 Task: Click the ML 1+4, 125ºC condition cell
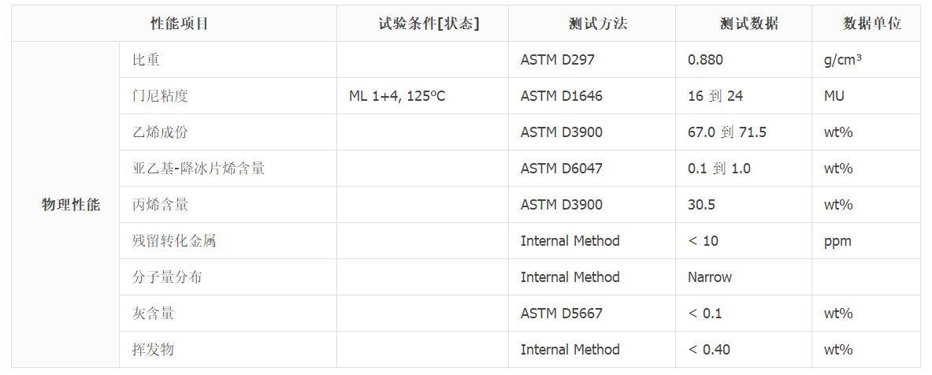tap(422, 95)
